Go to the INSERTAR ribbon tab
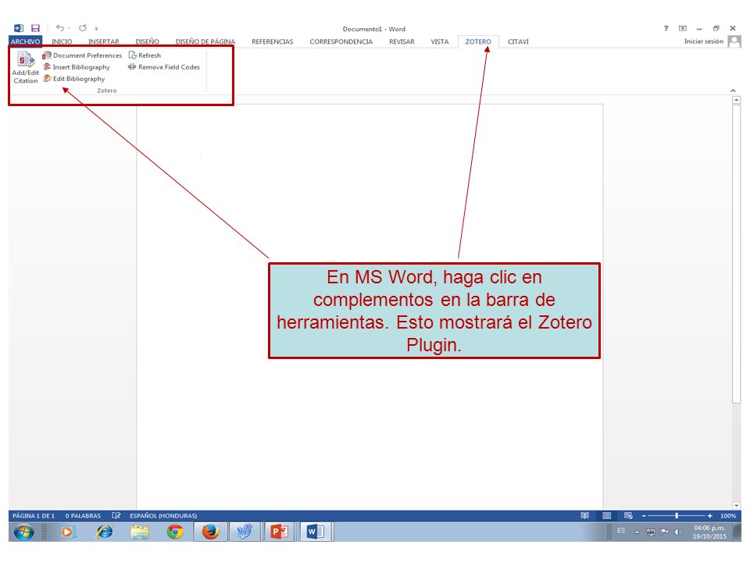Viewport: 750px width, 562px height. click(104, 41)
